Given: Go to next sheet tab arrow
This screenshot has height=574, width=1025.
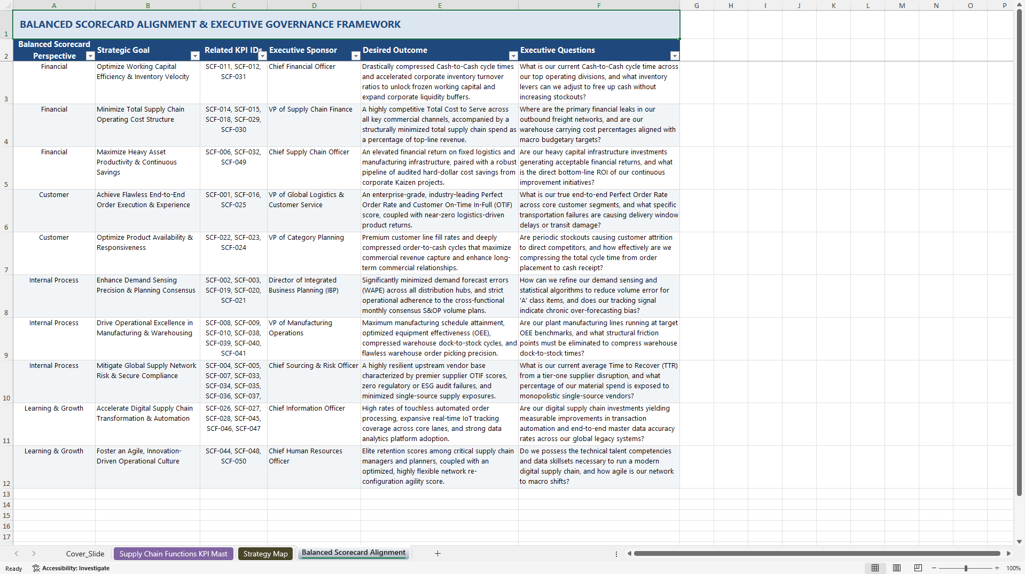Looking at the screenshot, I should (x=34, y=554).
